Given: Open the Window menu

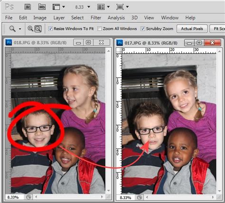Looking at the screenshot, I should tap(170, 18).
